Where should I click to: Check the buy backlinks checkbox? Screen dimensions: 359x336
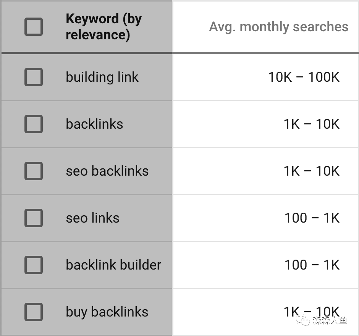pyautogui.click(x=34, y=312)
